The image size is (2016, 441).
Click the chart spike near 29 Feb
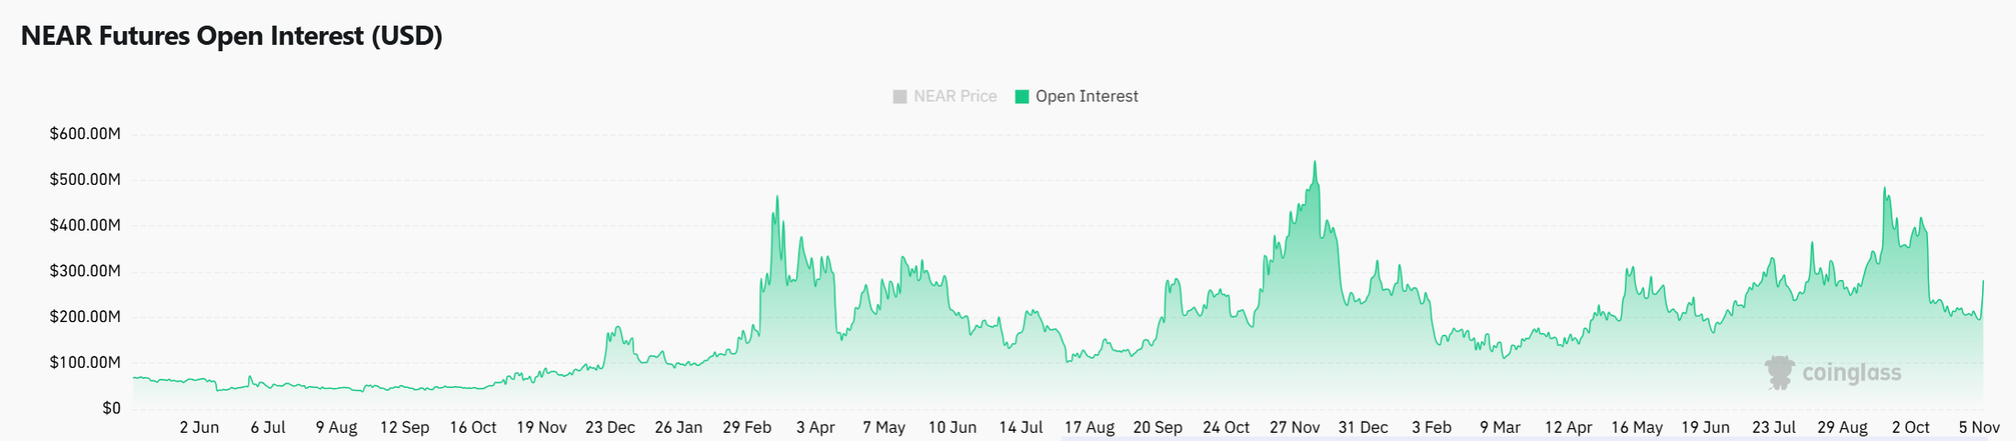pos(778,197)
